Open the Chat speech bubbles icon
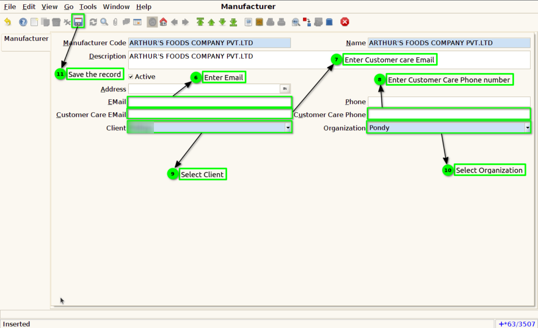The width and height of the screenshot is (538, 328). click(x=126, y=22)
